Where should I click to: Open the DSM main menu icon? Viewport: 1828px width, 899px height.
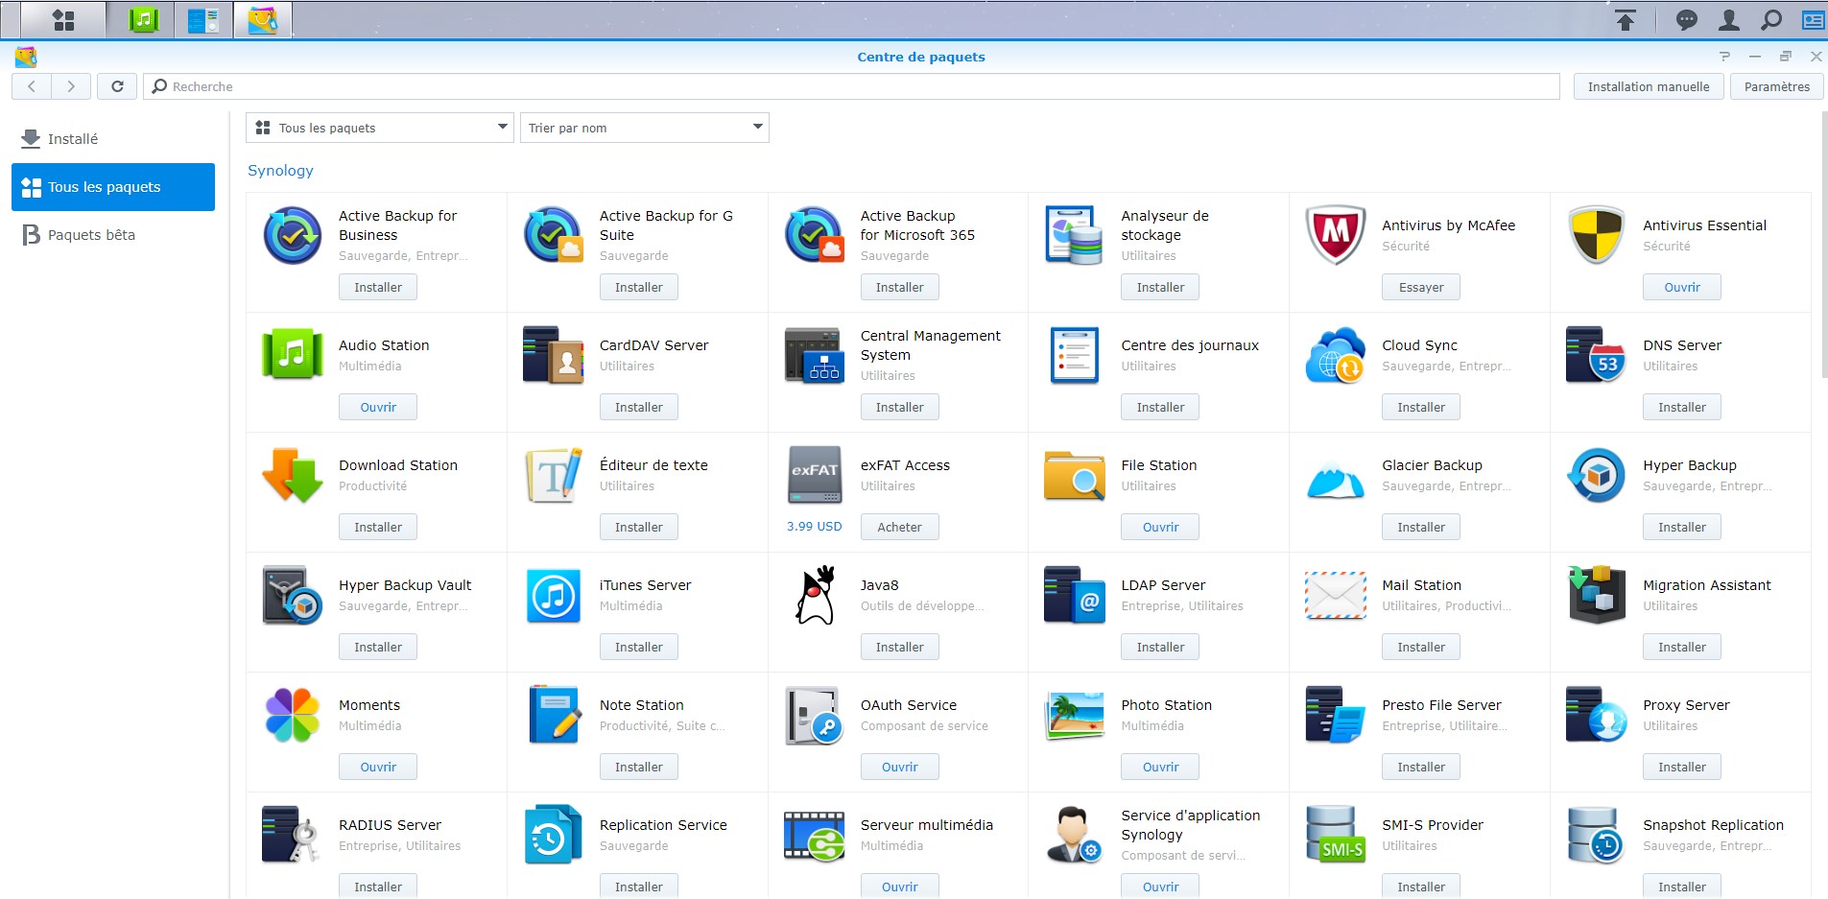pyautogui.click(x=63, y=20)
